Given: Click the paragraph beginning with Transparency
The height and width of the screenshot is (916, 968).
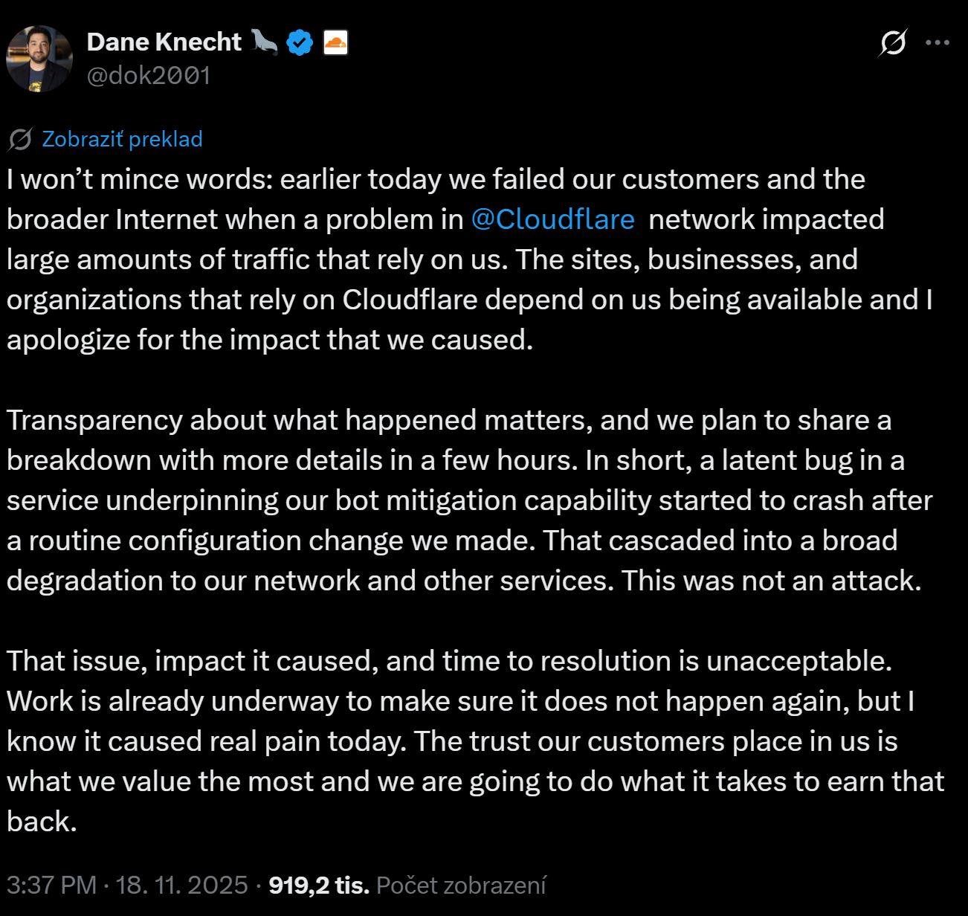Looking at the screenshot, I should click(446, 500).
